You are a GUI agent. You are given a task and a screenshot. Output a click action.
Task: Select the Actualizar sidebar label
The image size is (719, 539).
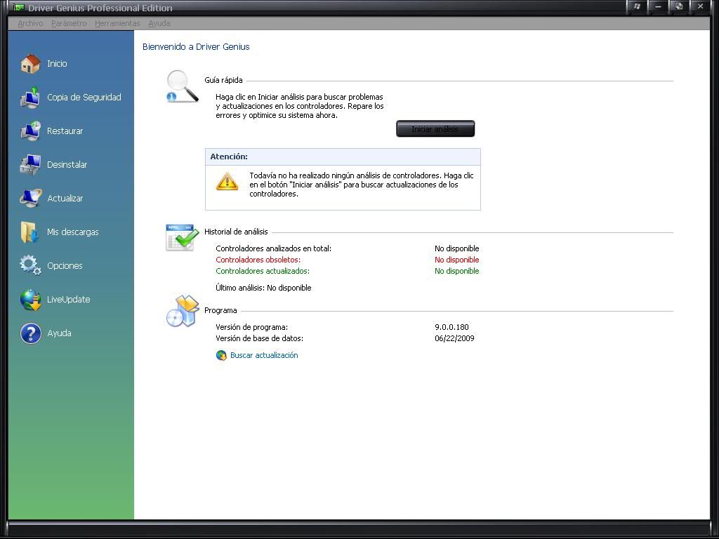(65, 199)
